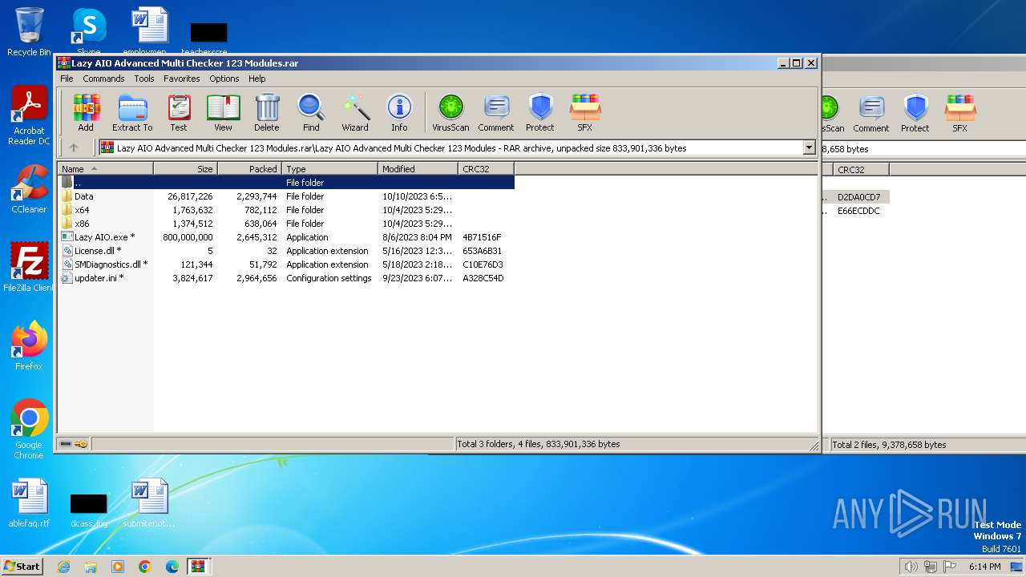Click the key password icon in status bar
Image resolution: width=1026 pixels, height=577 pixels.
pos(81,444)
